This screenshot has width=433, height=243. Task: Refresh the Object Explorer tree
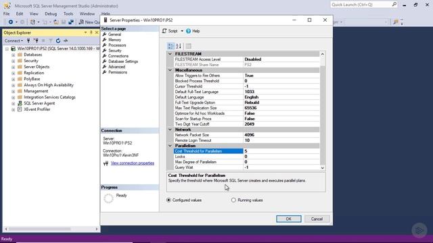[x=58, y=40]
